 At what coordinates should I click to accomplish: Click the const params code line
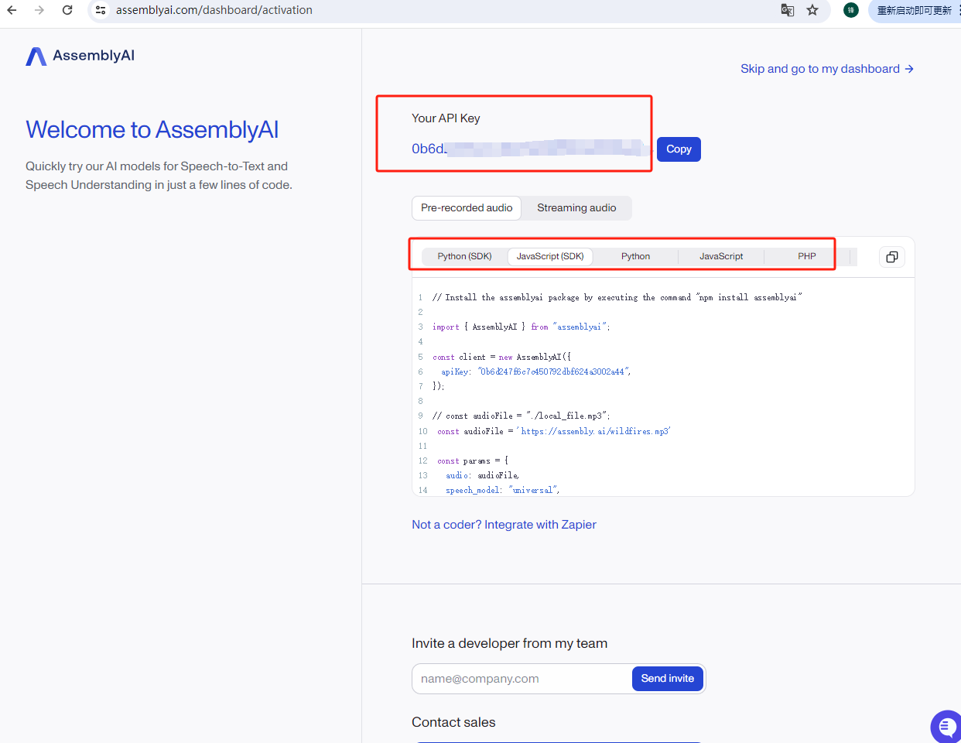(473, 461)
